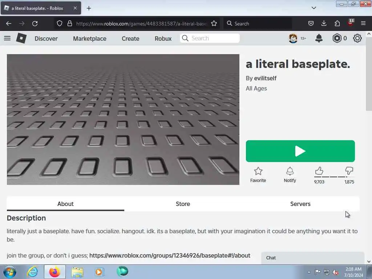The width and height of the screenshot is (372, 279).
Task: Open File Explorer from taskbar
Action: click(x=77, y=272)
